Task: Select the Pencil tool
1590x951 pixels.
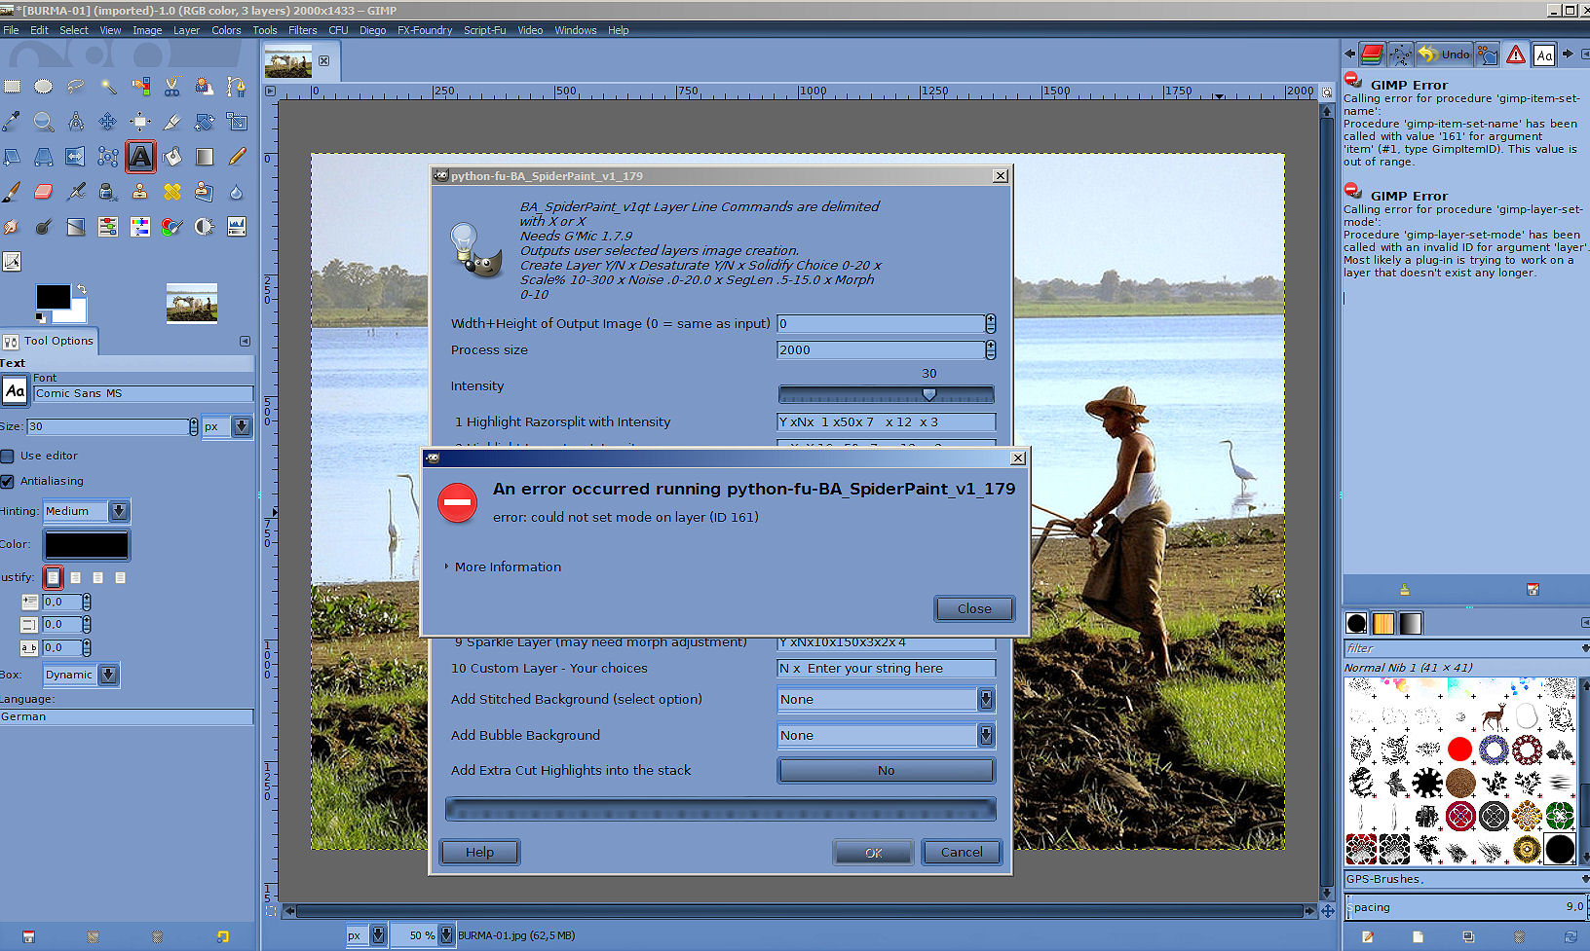Action: click(237, 157)
